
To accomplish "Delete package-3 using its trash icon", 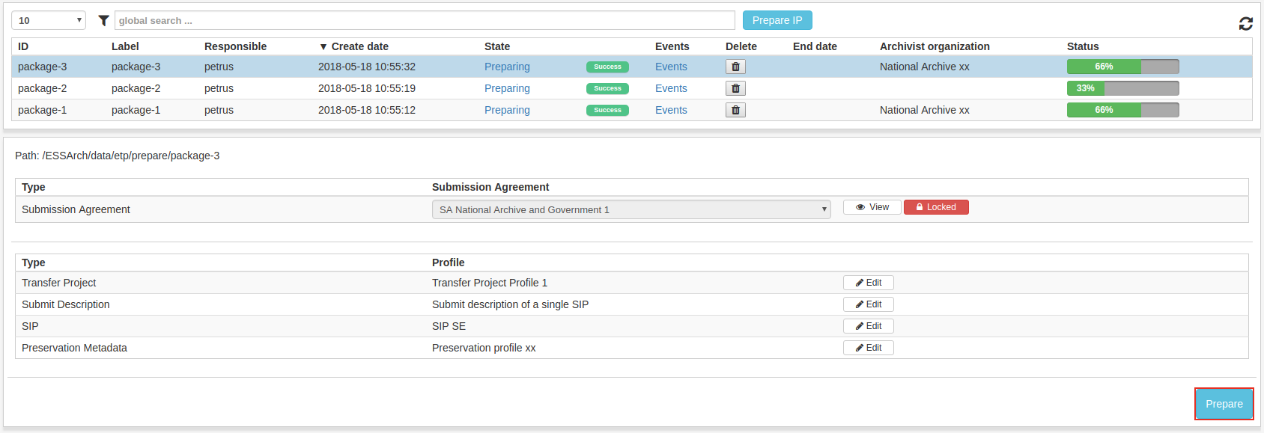I will coord(735,67).
